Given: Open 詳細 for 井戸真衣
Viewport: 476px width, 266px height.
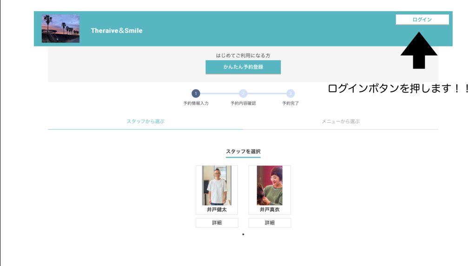Looking at the screenshot, I should click(x=270, y=223).
